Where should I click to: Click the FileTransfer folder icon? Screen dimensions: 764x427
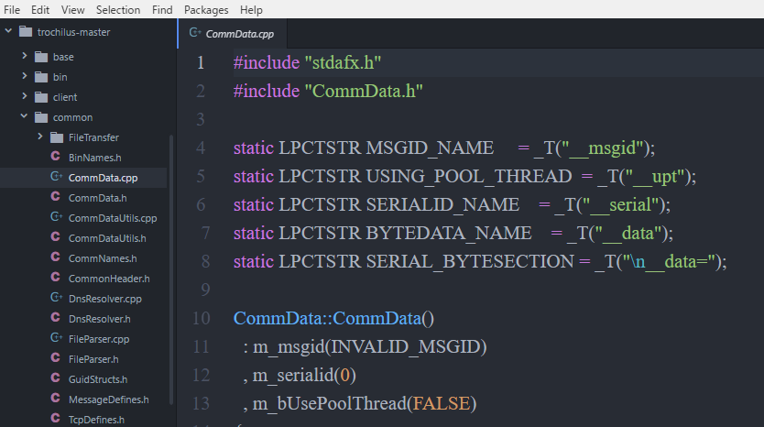(x=57, y=137)
